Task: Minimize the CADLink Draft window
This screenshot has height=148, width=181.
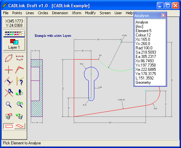Action: (160, 5)
